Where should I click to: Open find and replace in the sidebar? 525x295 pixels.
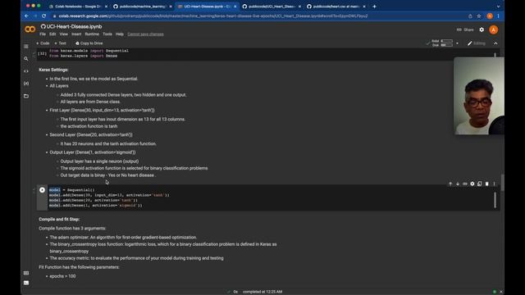(x=26, y=58)
